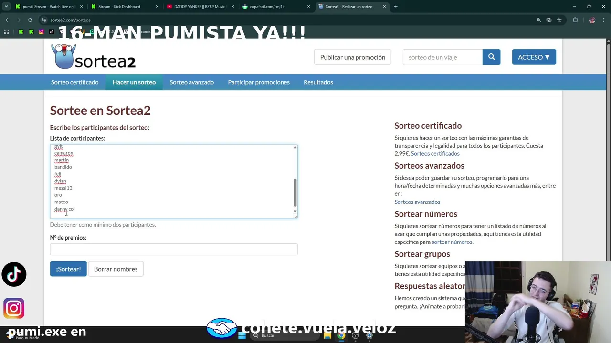Switch to the pumiii Stream tab

pyautogui.click(x=48, y=7)
